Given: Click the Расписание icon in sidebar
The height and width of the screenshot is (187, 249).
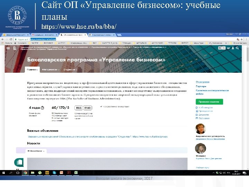Looking at the screenshot, I should click(197, 118).
